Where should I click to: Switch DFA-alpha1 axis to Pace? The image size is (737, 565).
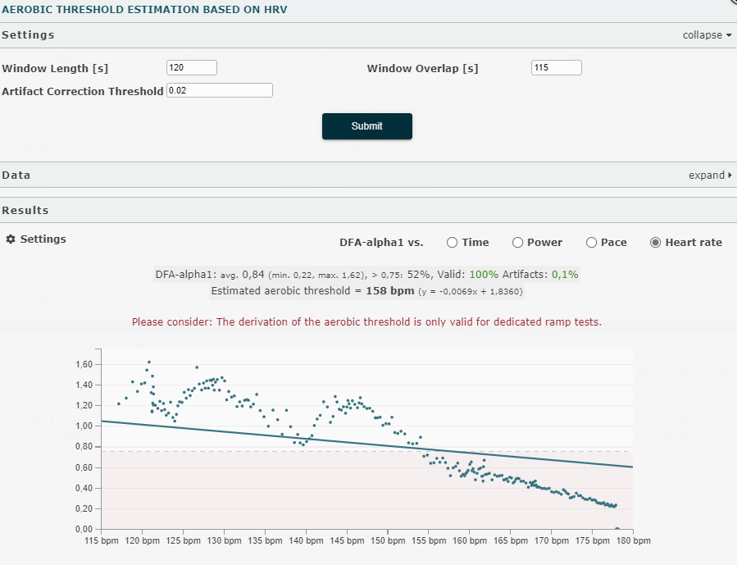(x=591, y=242)
